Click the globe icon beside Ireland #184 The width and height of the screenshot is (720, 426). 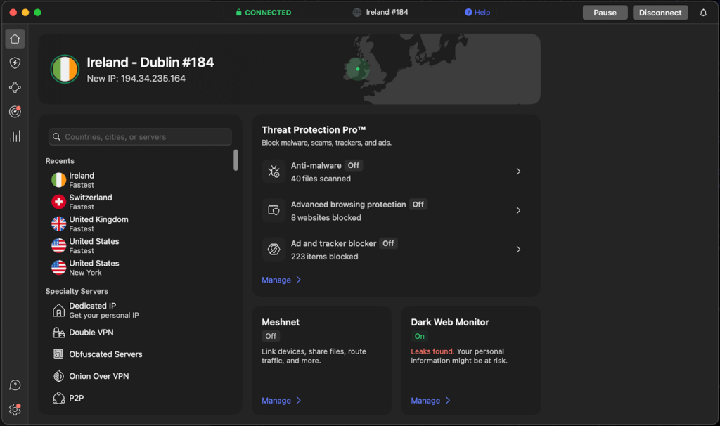click(x=356, y=13)
